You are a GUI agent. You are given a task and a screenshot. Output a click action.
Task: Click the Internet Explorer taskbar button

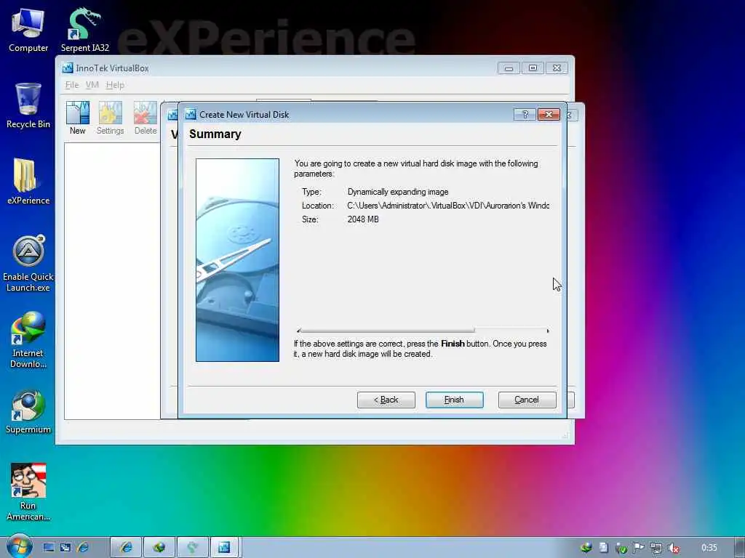click(127, 547)
